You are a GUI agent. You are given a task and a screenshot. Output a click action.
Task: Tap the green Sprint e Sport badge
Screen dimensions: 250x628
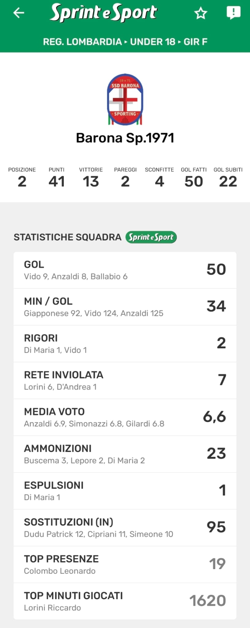151,237
